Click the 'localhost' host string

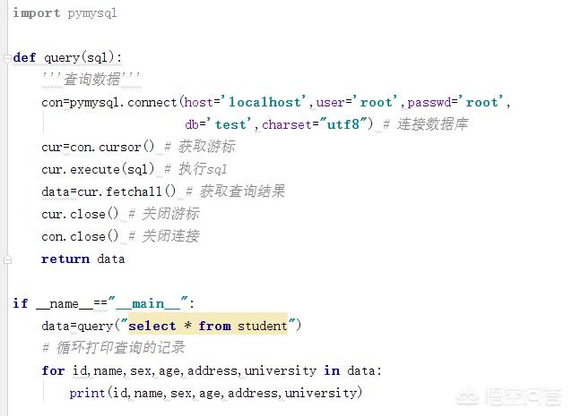point(264,102)
